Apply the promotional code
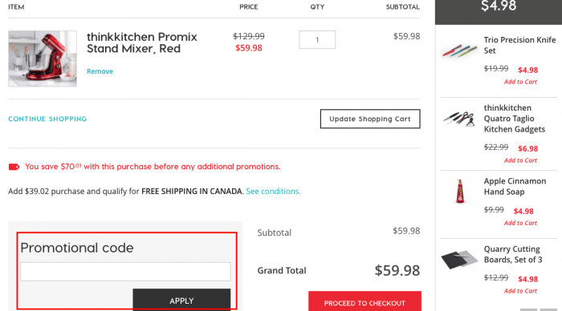 [x=181, y=300]
